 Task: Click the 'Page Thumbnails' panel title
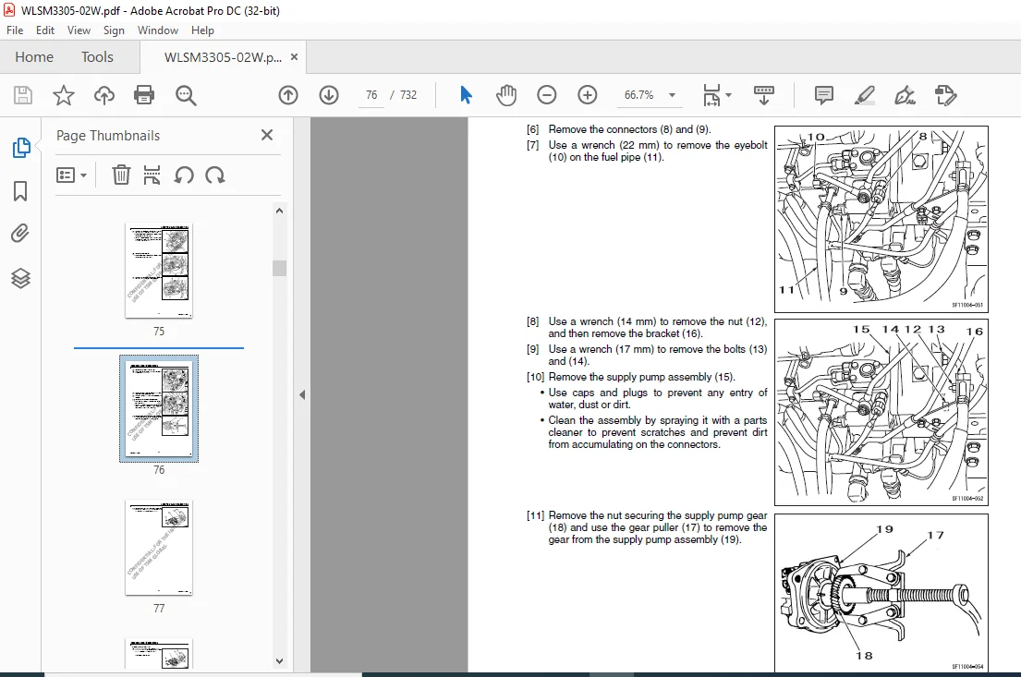pyautogui.click(x=108, y=136)
